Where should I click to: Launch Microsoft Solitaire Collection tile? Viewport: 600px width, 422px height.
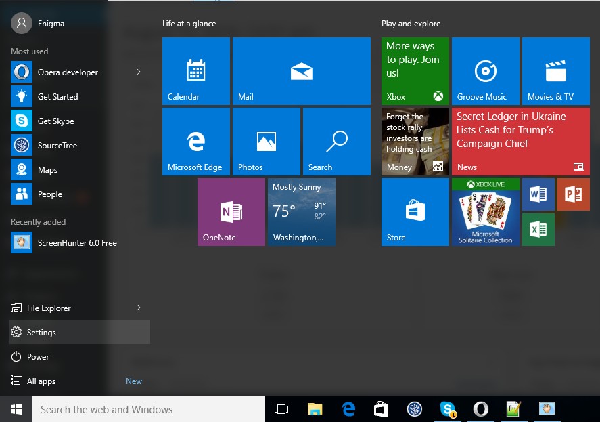[x=486, y=212]
